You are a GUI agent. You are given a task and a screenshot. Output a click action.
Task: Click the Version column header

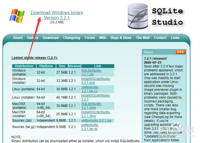[x=74, y=66]
